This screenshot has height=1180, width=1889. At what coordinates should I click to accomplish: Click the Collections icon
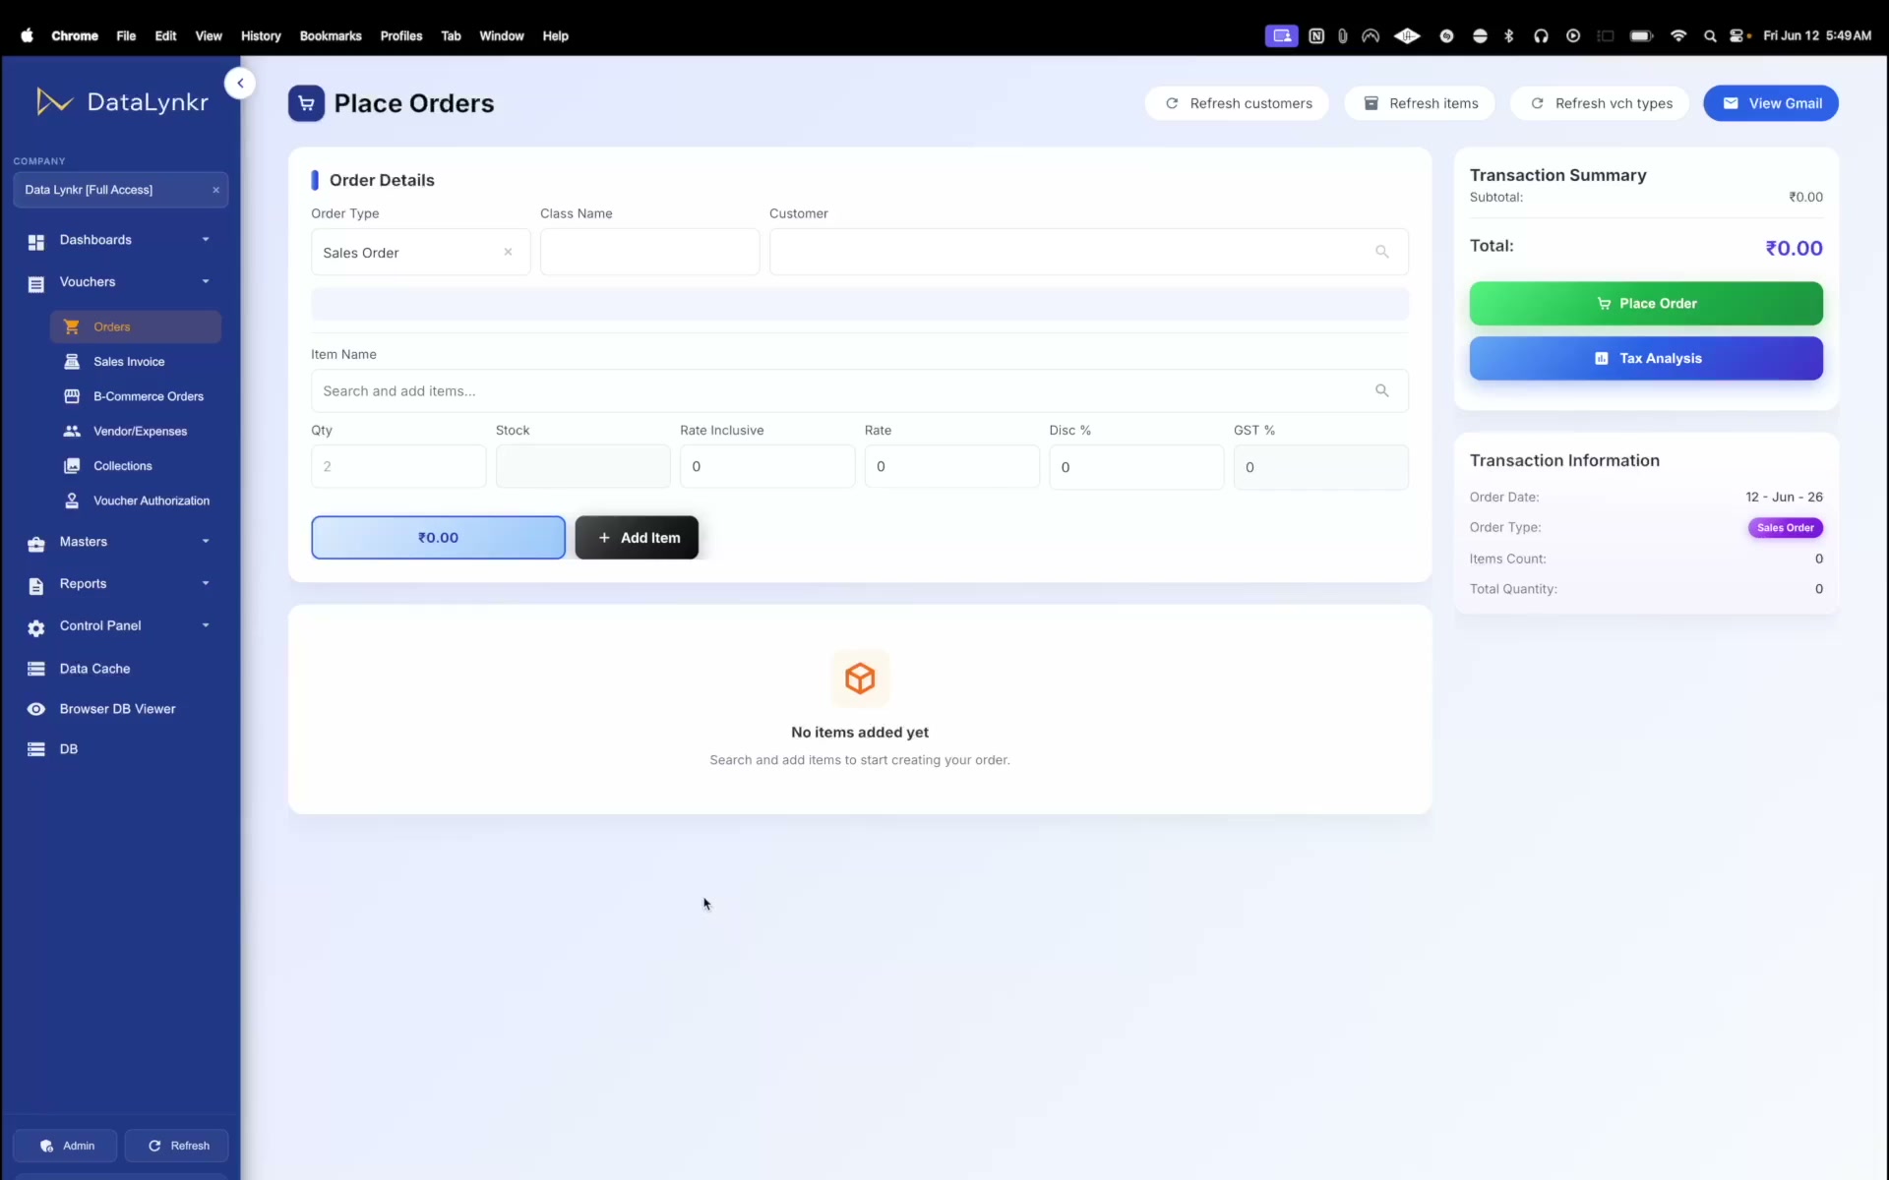point(72,466)
